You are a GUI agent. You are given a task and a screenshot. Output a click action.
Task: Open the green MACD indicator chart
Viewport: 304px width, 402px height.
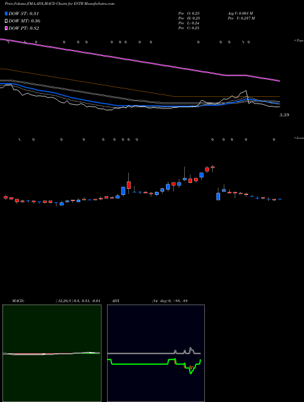[52, 353]
